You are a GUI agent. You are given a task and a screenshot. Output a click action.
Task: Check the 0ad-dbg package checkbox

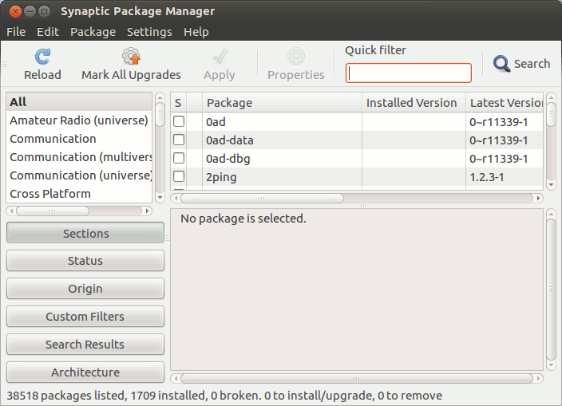[x=179, y=158]
